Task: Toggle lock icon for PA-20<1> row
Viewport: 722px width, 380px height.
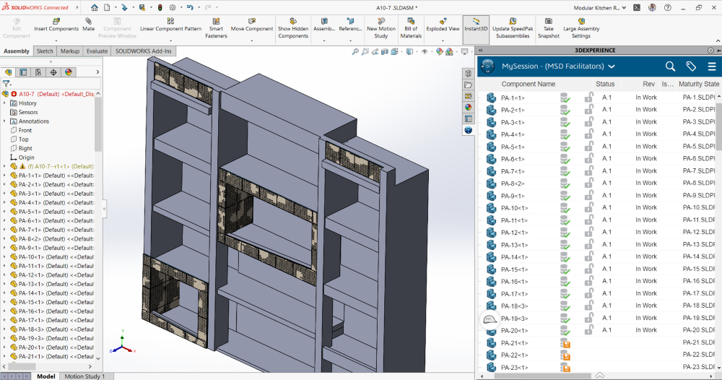Action: click(x=589, y=330)
